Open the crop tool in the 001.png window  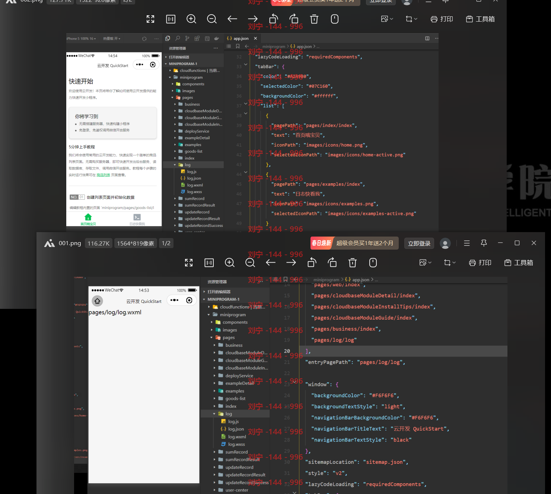tap(448, 263)
